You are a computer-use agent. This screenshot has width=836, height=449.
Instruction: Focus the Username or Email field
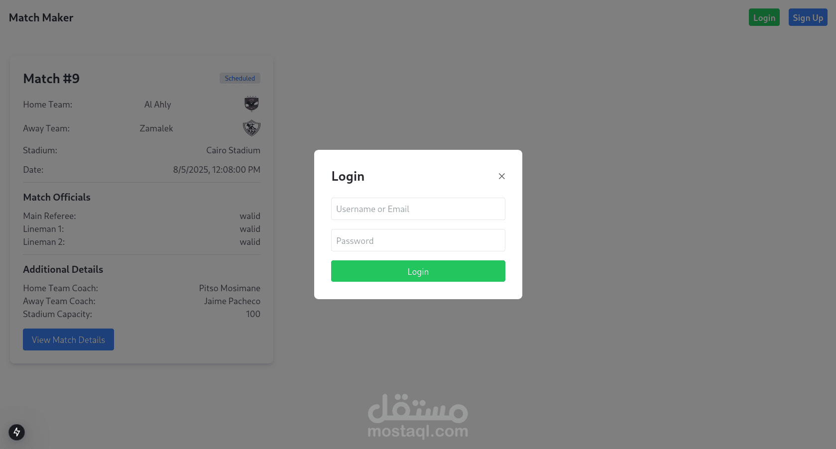pos(418,209)
